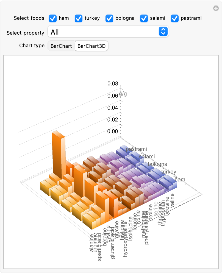Click the ham row label in chart
This screenshot has width=222, height=274.
[180, 180]
